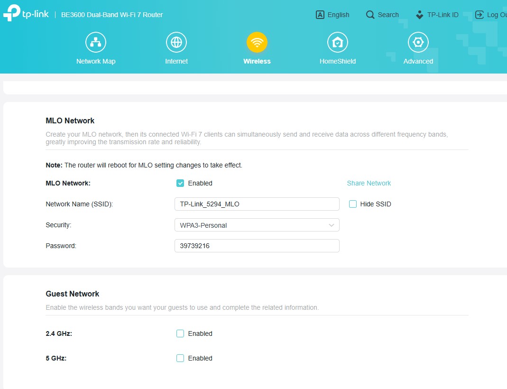
Task: Switch to the Advanced tab label
Action: tap(418, 61)
